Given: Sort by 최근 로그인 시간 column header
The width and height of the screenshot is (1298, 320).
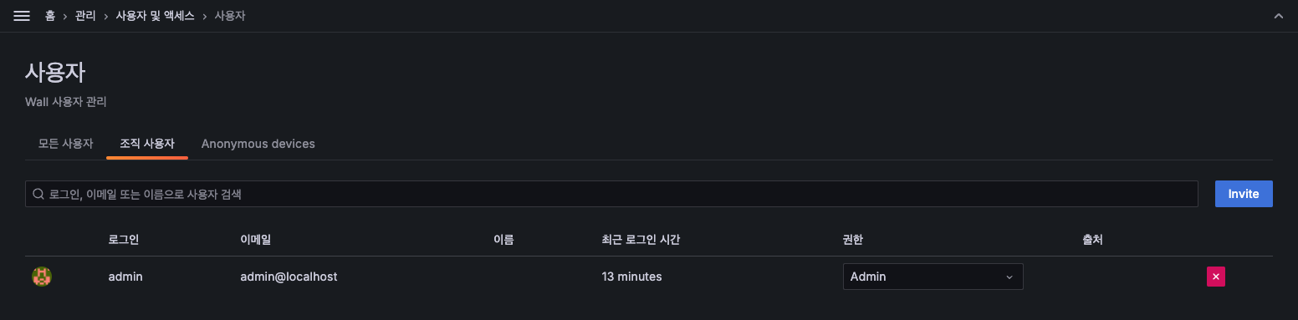Looking at the screenshot, I should tap(641, 240).
